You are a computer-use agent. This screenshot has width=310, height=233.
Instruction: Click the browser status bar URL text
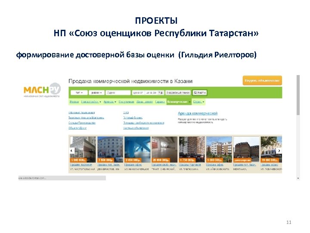(32, 178)
